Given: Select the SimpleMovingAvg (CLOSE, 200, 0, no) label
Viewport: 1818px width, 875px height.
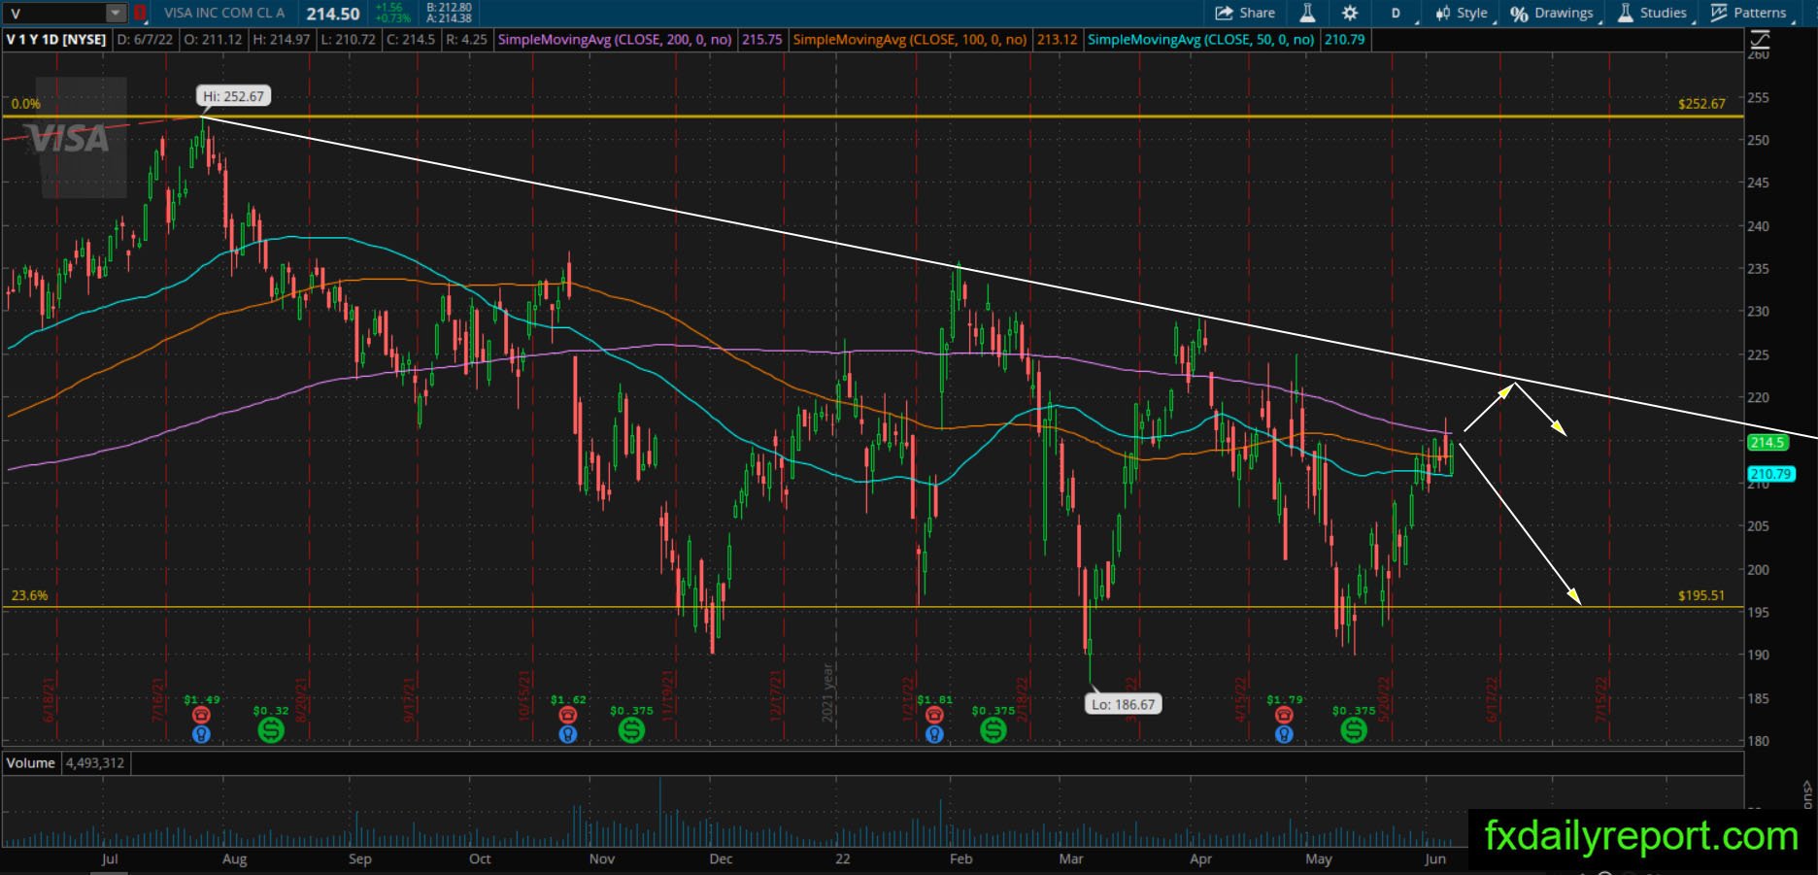Looking at the screenshot, I should tap(615, 40).
